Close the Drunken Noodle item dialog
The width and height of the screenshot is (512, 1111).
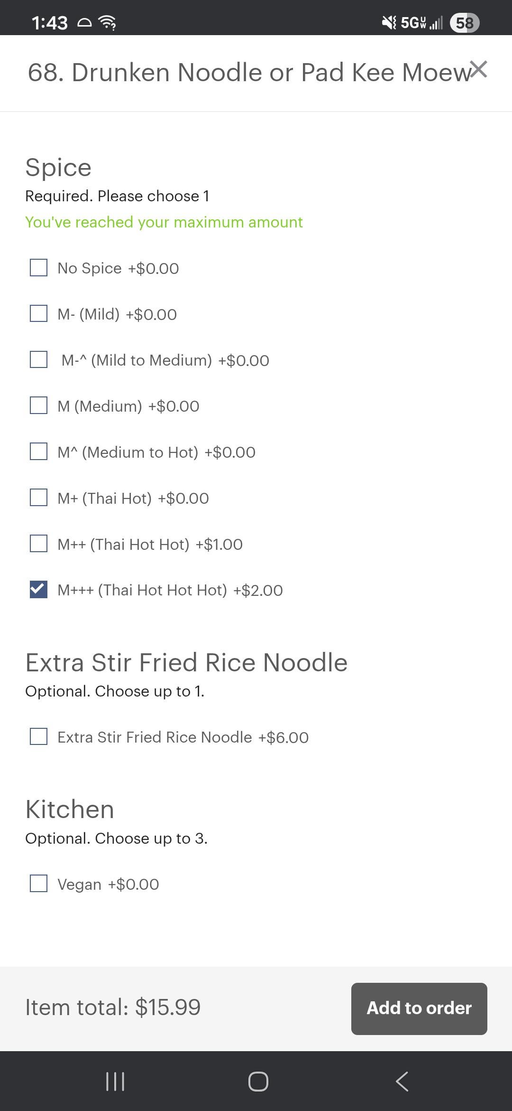479,70
